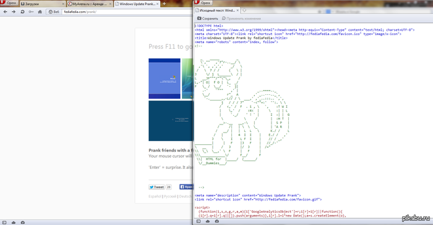Save the source with Сохранить button
The width and height of the screenshot is (433, 225).
pos(207,18)
